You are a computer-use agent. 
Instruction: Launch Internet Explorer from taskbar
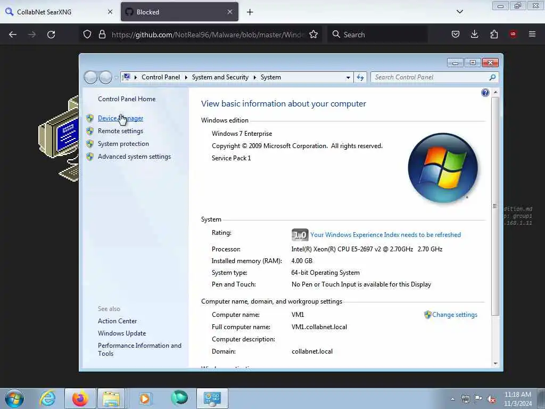pos(47,398)
